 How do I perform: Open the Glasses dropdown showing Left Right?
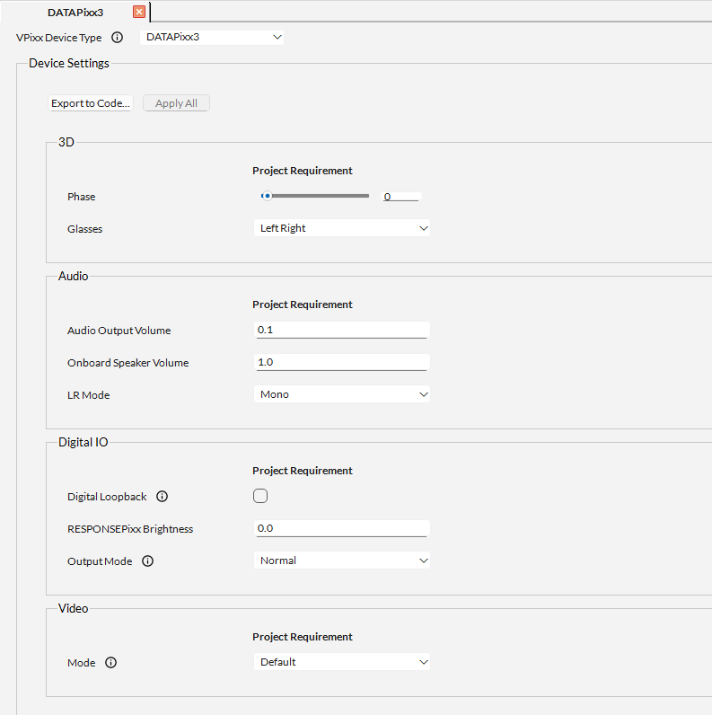click(342, 228)
